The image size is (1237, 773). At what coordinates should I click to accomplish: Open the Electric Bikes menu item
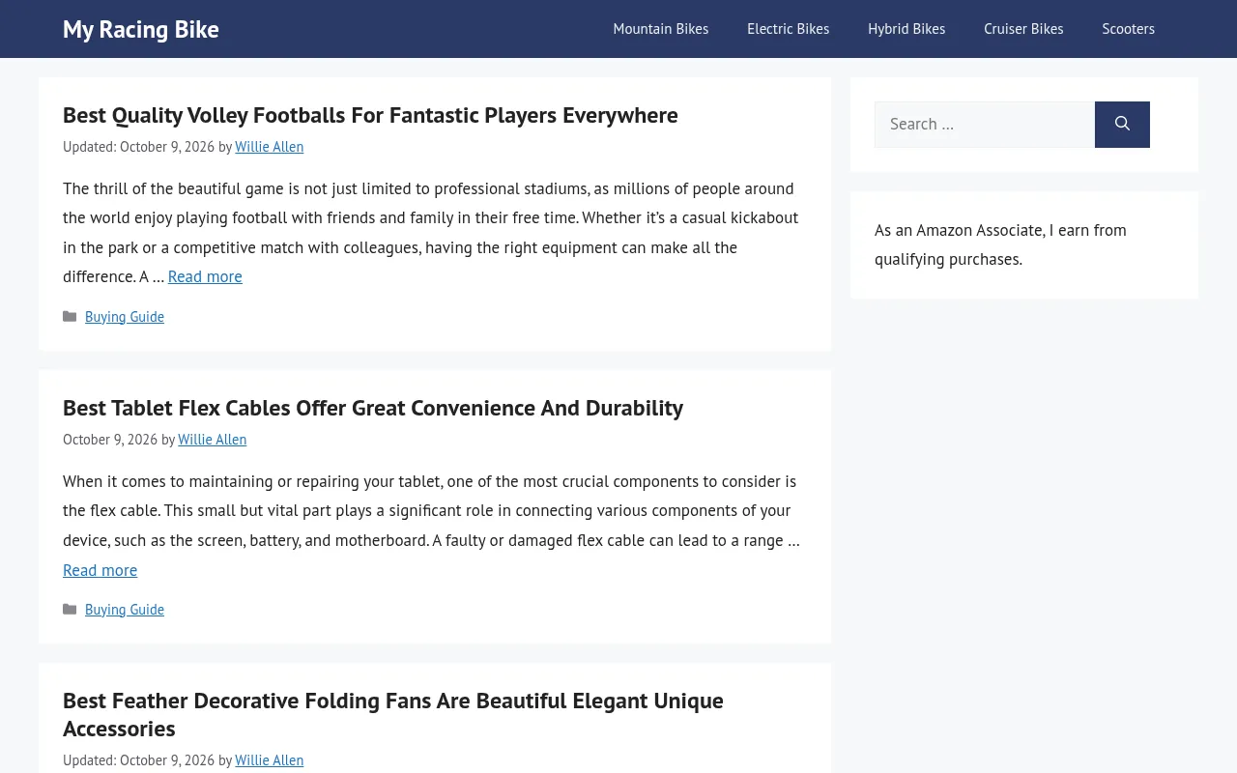789,29
